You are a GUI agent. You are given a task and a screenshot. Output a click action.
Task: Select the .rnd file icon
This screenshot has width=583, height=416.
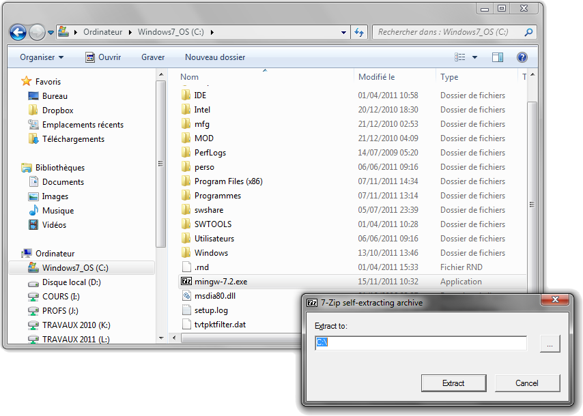click(186, 267)
